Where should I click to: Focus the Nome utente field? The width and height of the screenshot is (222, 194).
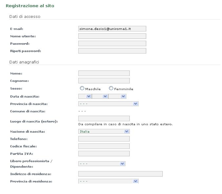[112, 36]
